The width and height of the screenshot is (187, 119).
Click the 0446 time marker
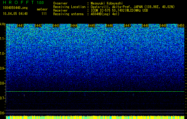[109, 26]
